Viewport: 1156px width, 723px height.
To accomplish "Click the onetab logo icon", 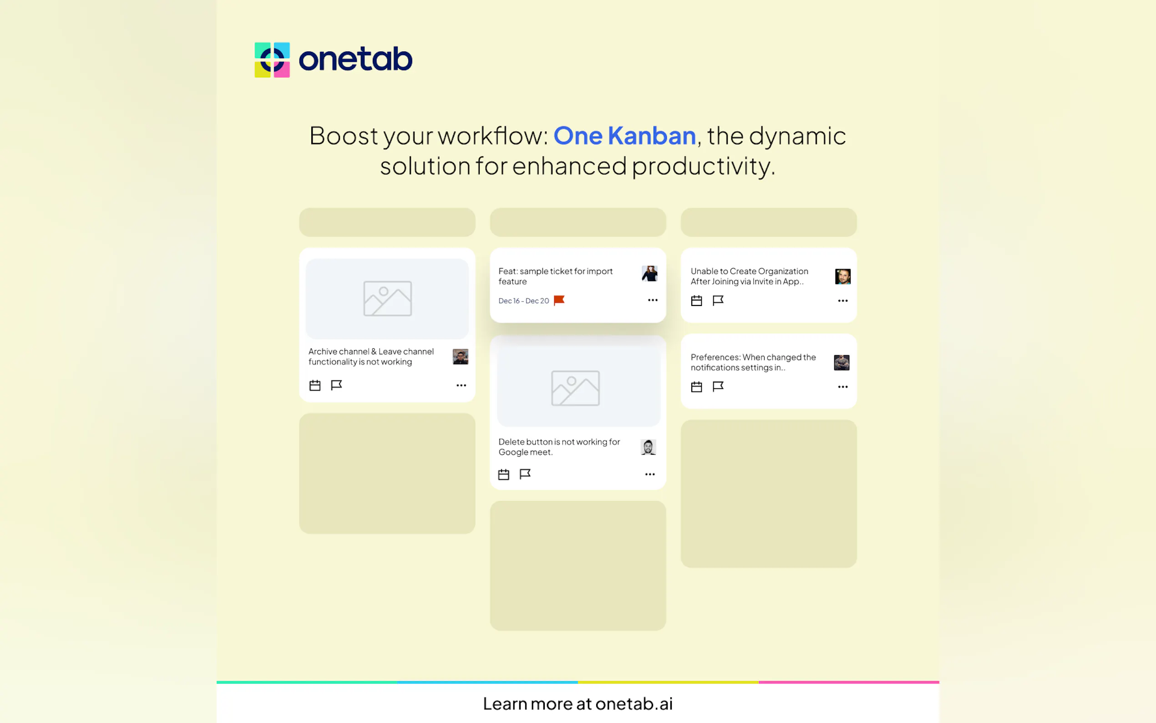I will (272, 60).
